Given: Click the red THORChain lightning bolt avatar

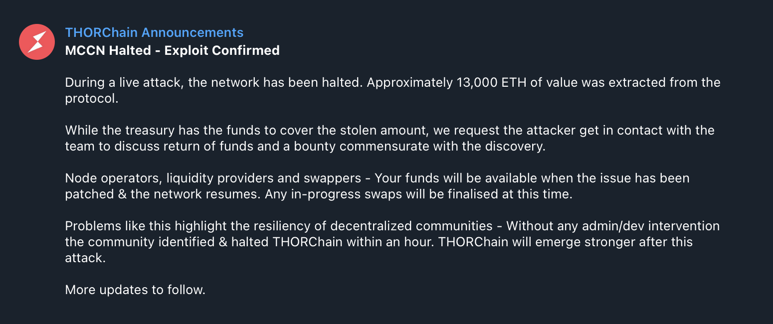Looking at the screenshot, I should point(37,42).
